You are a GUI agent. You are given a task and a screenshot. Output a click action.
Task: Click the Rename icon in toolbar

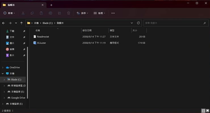(x=50, y=13)
